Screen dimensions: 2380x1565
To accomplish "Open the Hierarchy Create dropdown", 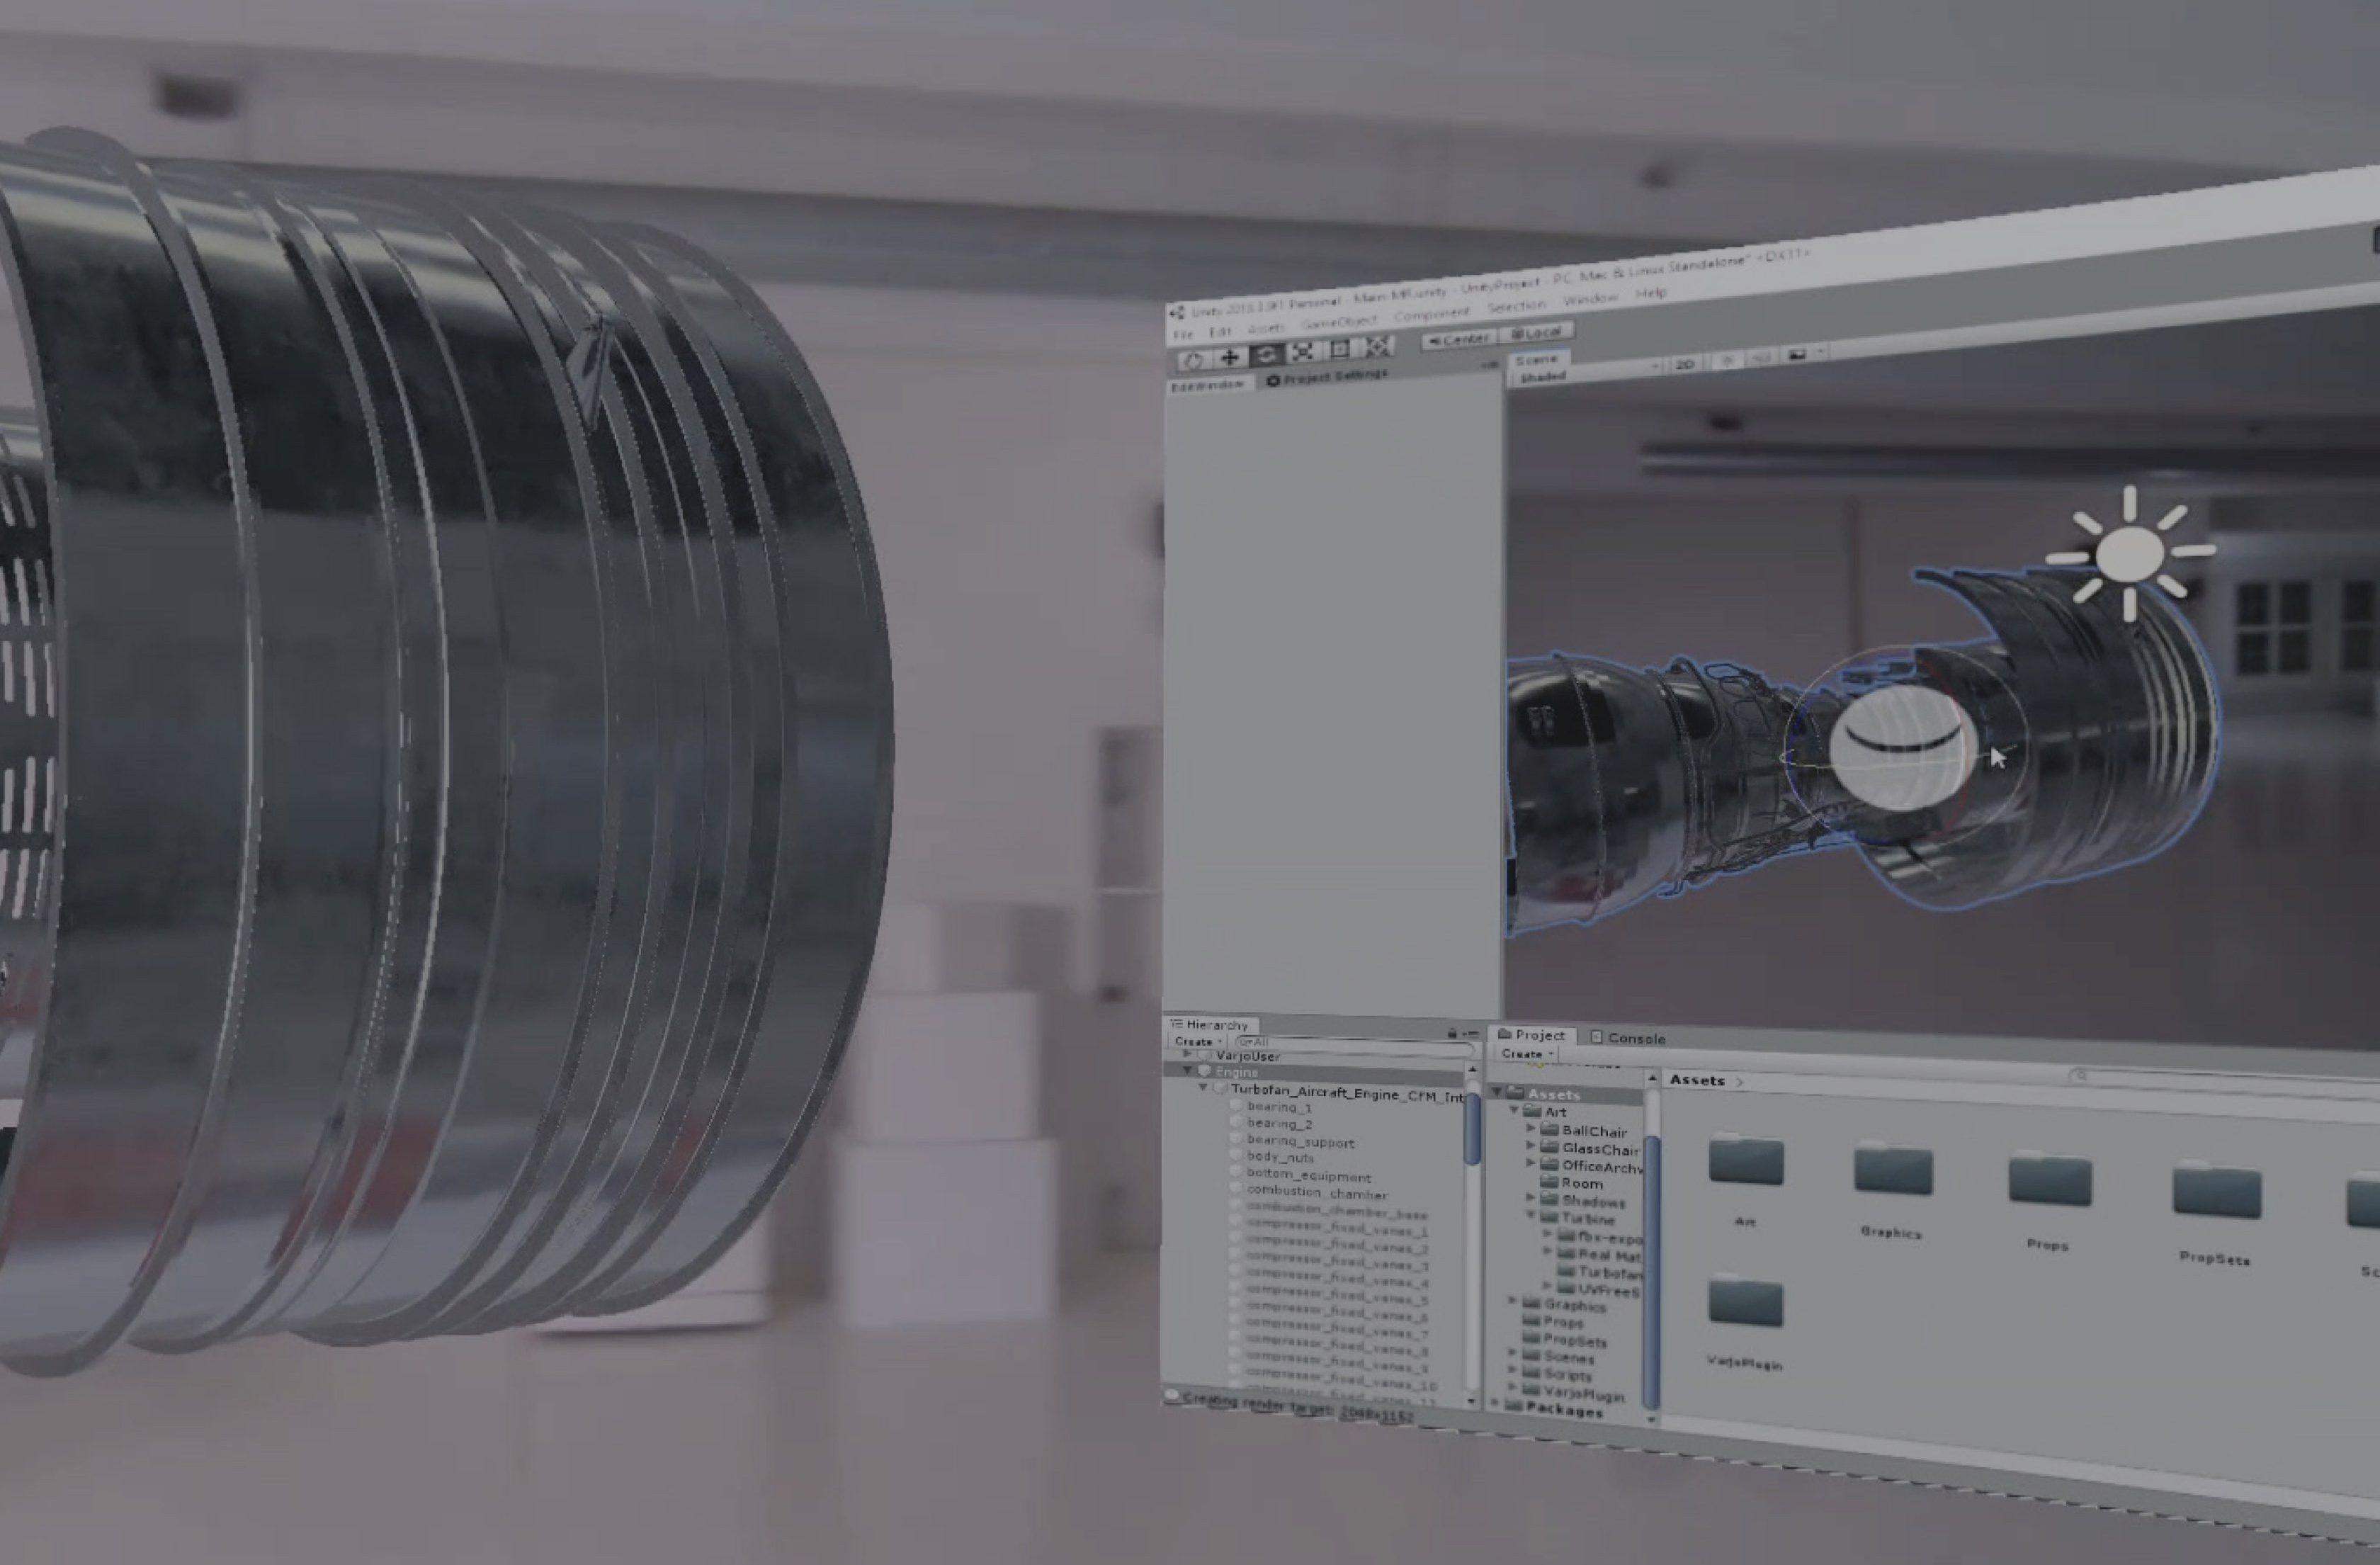I will point(1197,1041).
